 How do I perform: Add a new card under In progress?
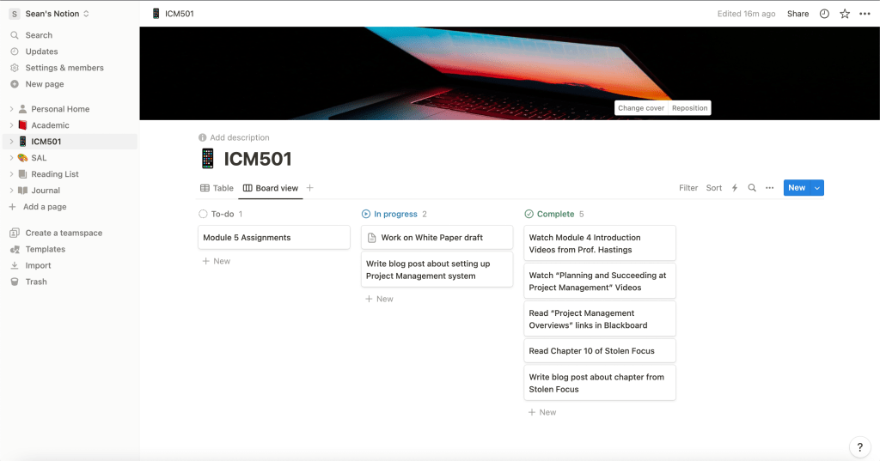pyautogui.click(x=379, y=299)
